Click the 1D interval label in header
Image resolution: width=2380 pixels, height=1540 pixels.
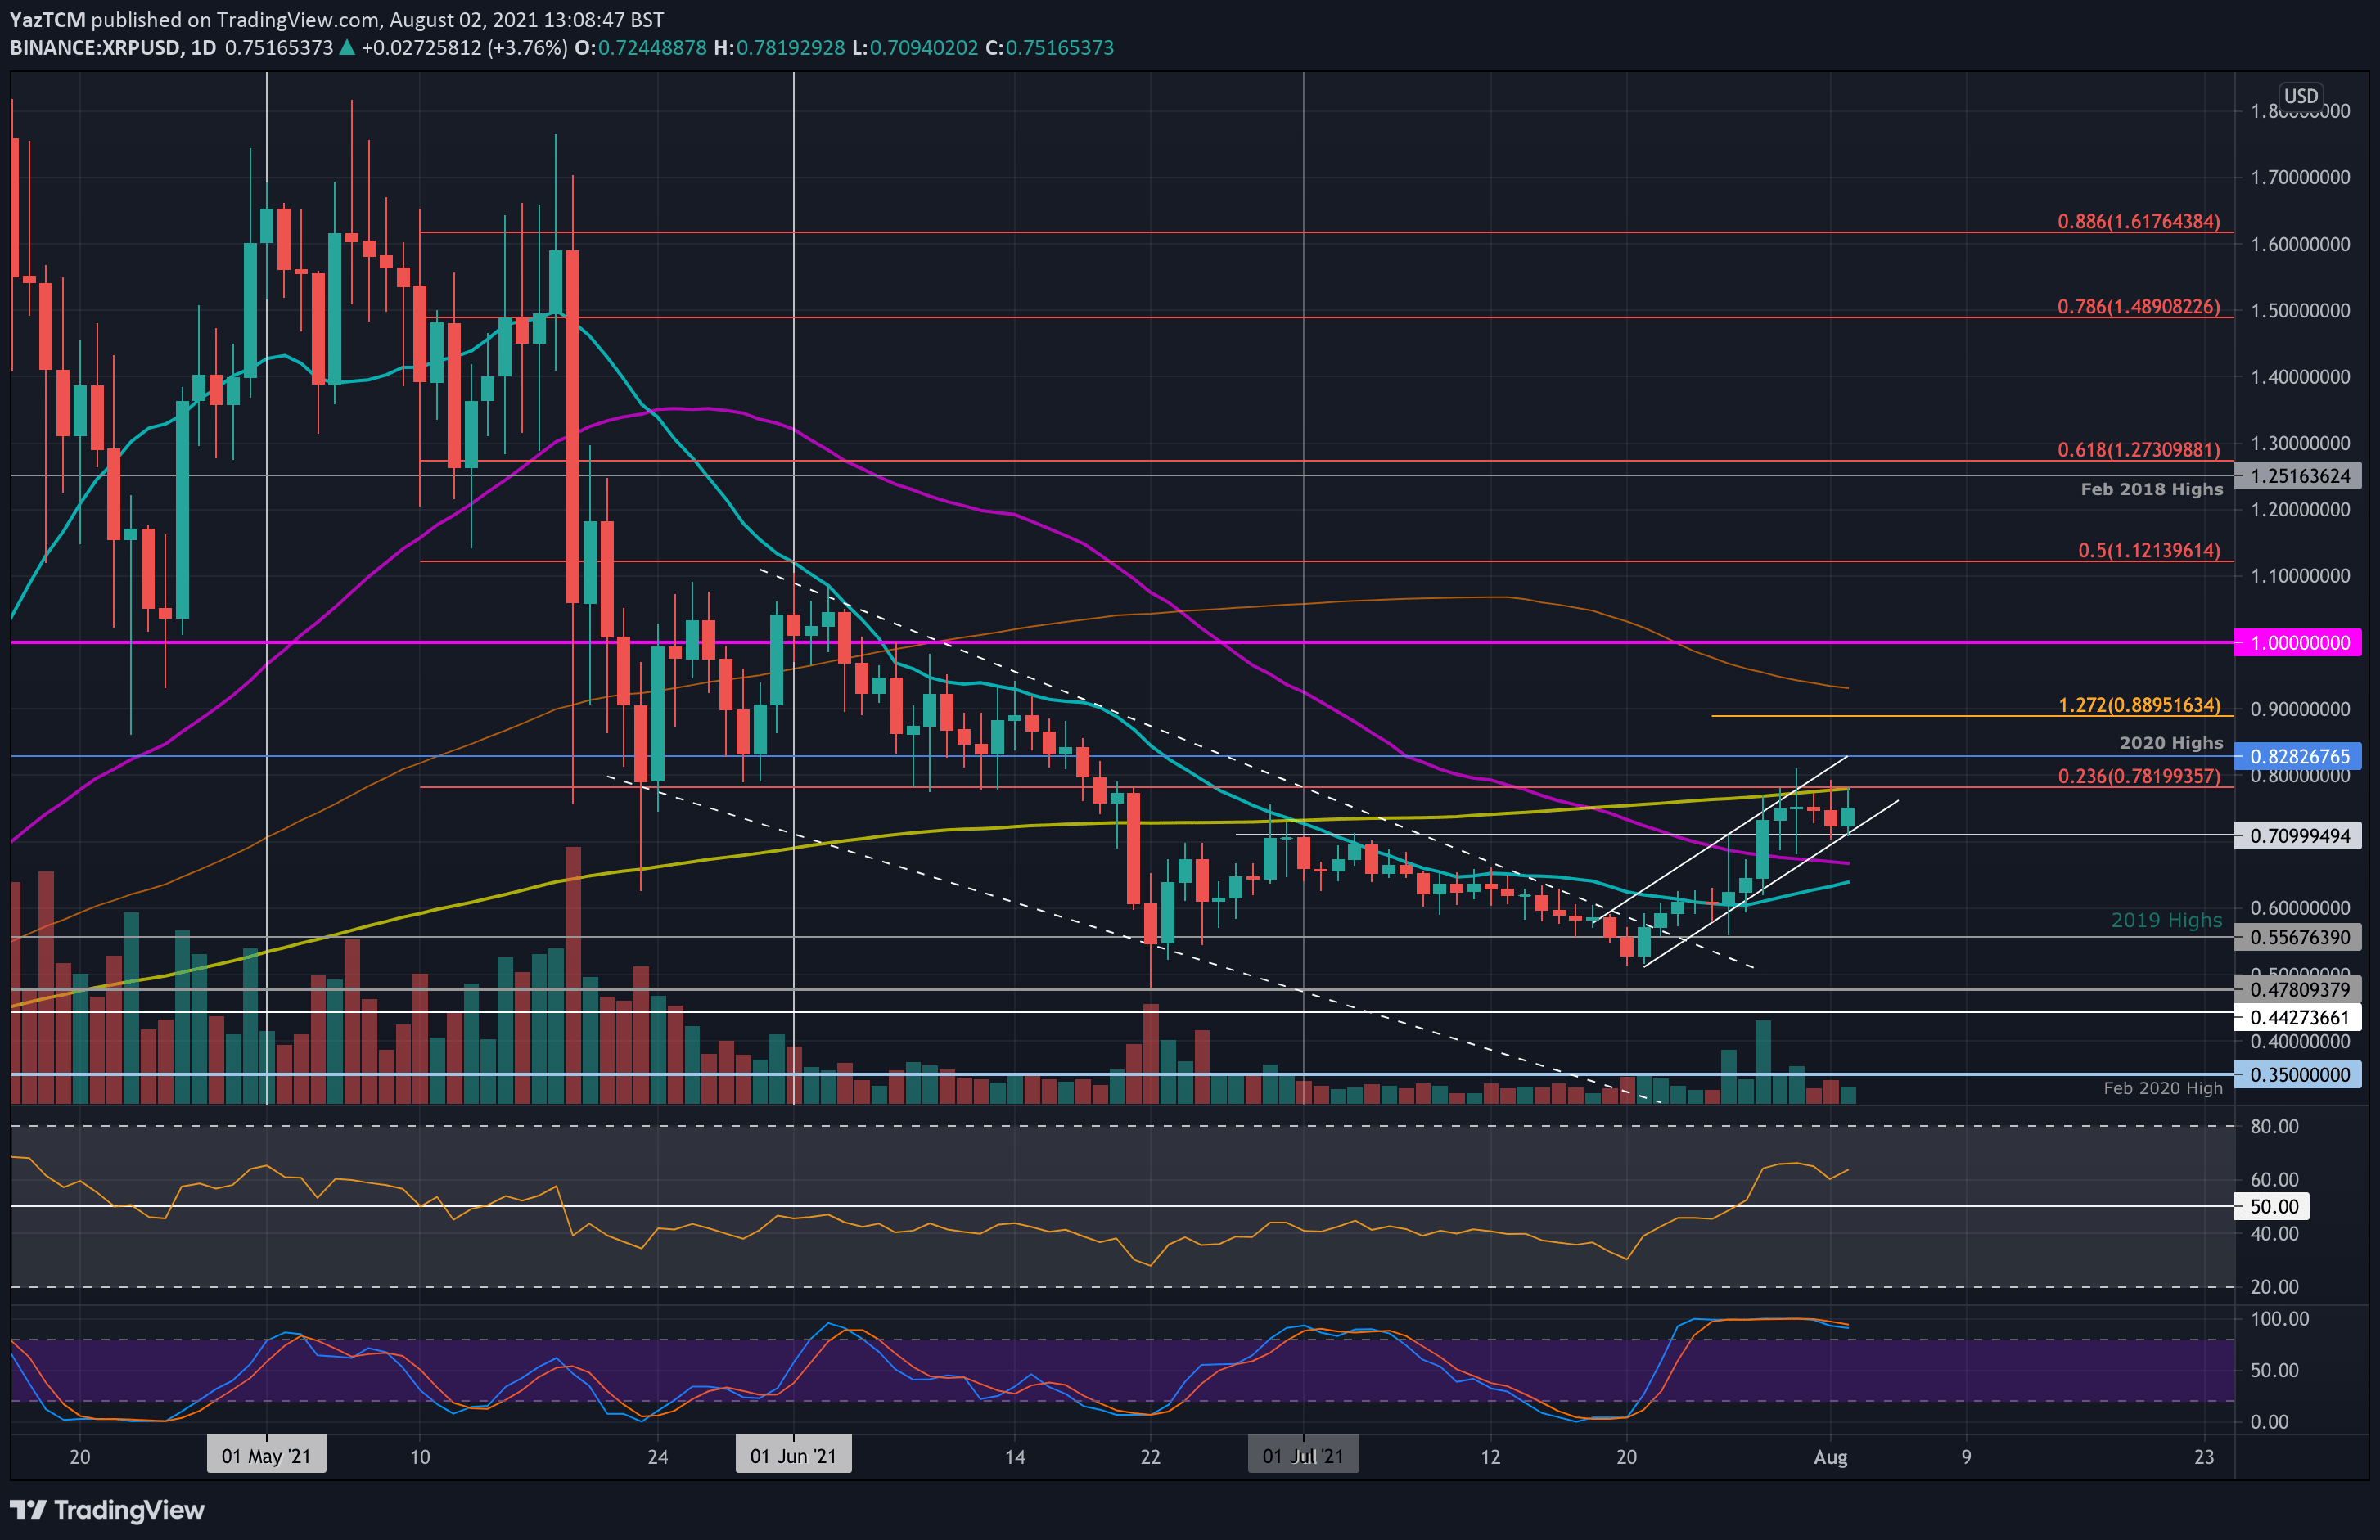click(203, 47)
